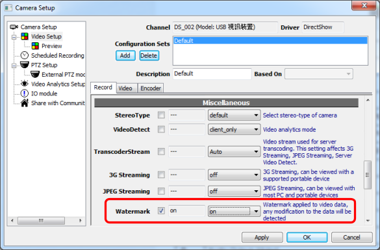Close the Camera Setup dialog window
Screen dimensions: 380x250
point(364,5)
